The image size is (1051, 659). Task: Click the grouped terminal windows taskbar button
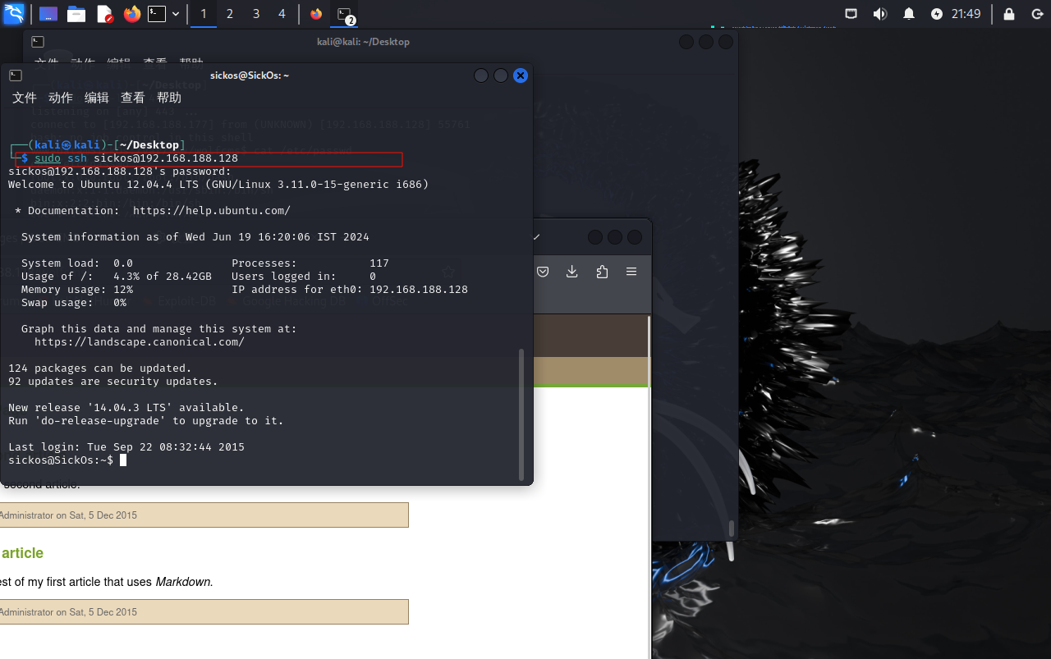coord(345,14)
